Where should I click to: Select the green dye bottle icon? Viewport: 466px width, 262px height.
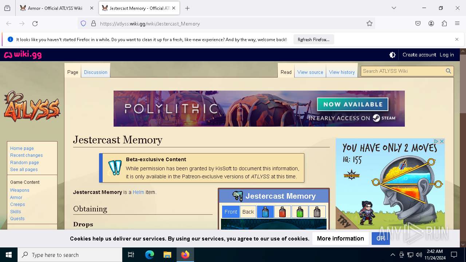300,212
